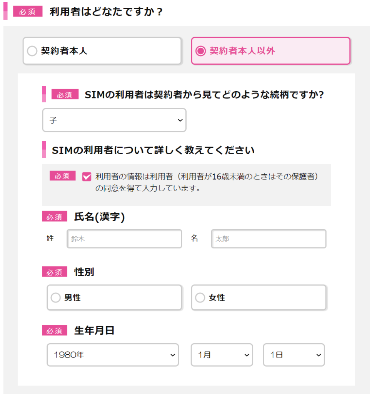Open the birth month dropdown showing 1月

(x=222, y=355)
